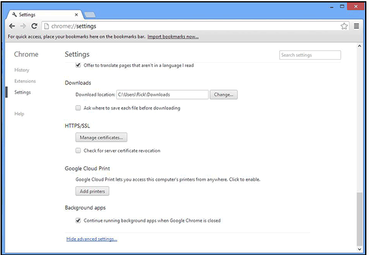Reload the settings page
This screenshot has width=370, height=255.
point(35,26)
